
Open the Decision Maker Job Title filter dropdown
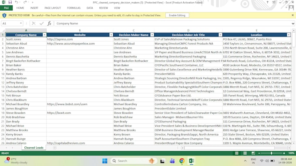point(220,35)
